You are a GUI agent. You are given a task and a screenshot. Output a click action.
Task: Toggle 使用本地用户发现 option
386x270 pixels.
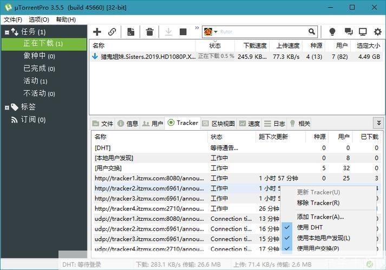pos(323,238)
